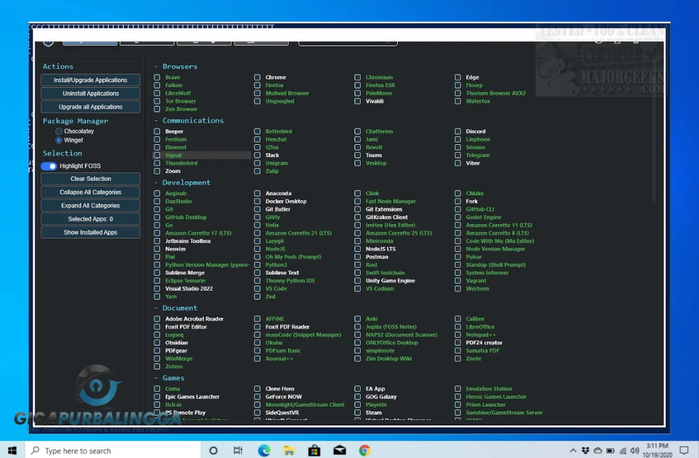Select the Chocolatey package manager
Viewport: 699px width, 458px height.
(58, 131)
